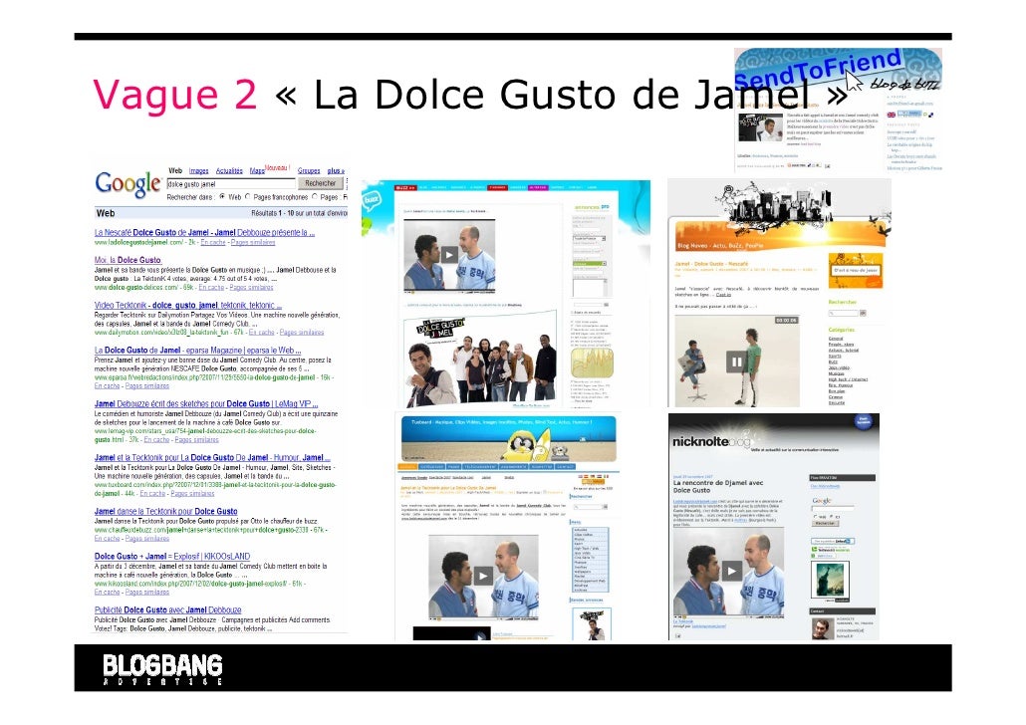Play the video on the Tuxboard page
Screen dimensions: 1026x725
[x=483, y=576]
